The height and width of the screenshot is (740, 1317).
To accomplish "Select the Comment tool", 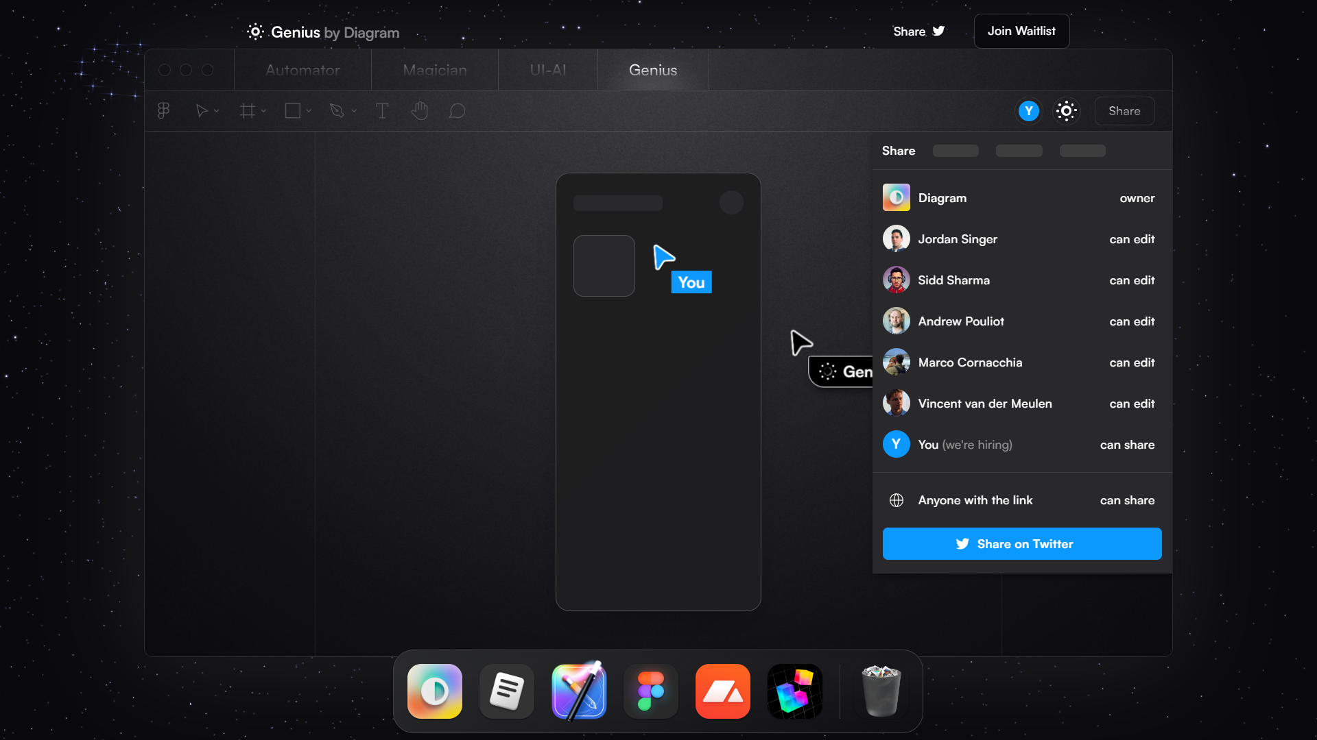I will (x=458, y=110).
